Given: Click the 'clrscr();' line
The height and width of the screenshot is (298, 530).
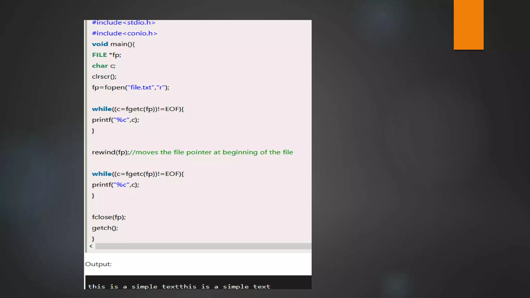Looking at the screenshot, I should click(x=104, y=77).
